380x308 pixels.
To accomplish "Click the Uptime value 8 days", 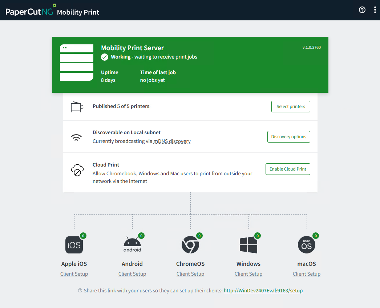I will coord(108,80).
